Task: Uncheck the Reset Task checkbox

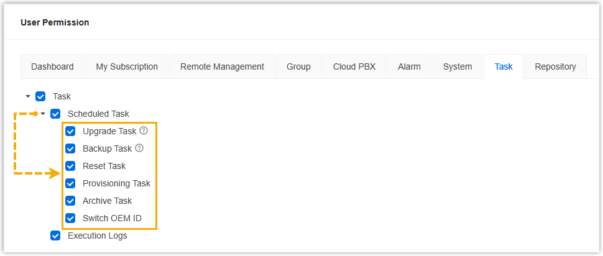Action: (70, 166)
